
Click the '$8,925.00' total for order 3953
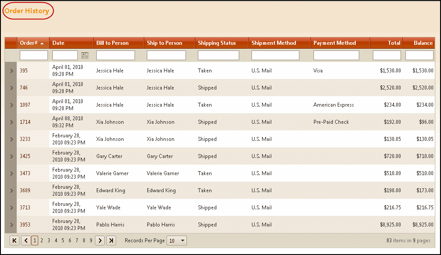pos(390,225)
